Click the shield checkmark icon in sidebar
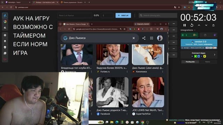This screenshot has width=223, height=125. pos(5,47)
